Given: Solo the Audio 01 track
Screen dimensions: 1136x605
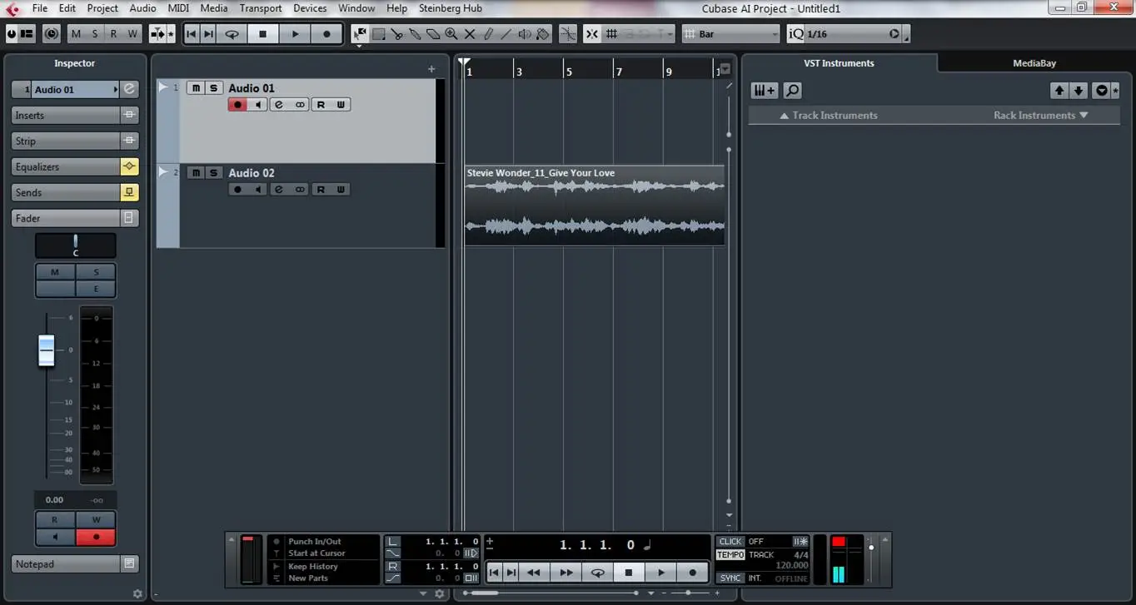Looking at the screenshot, I should point(214,88).
